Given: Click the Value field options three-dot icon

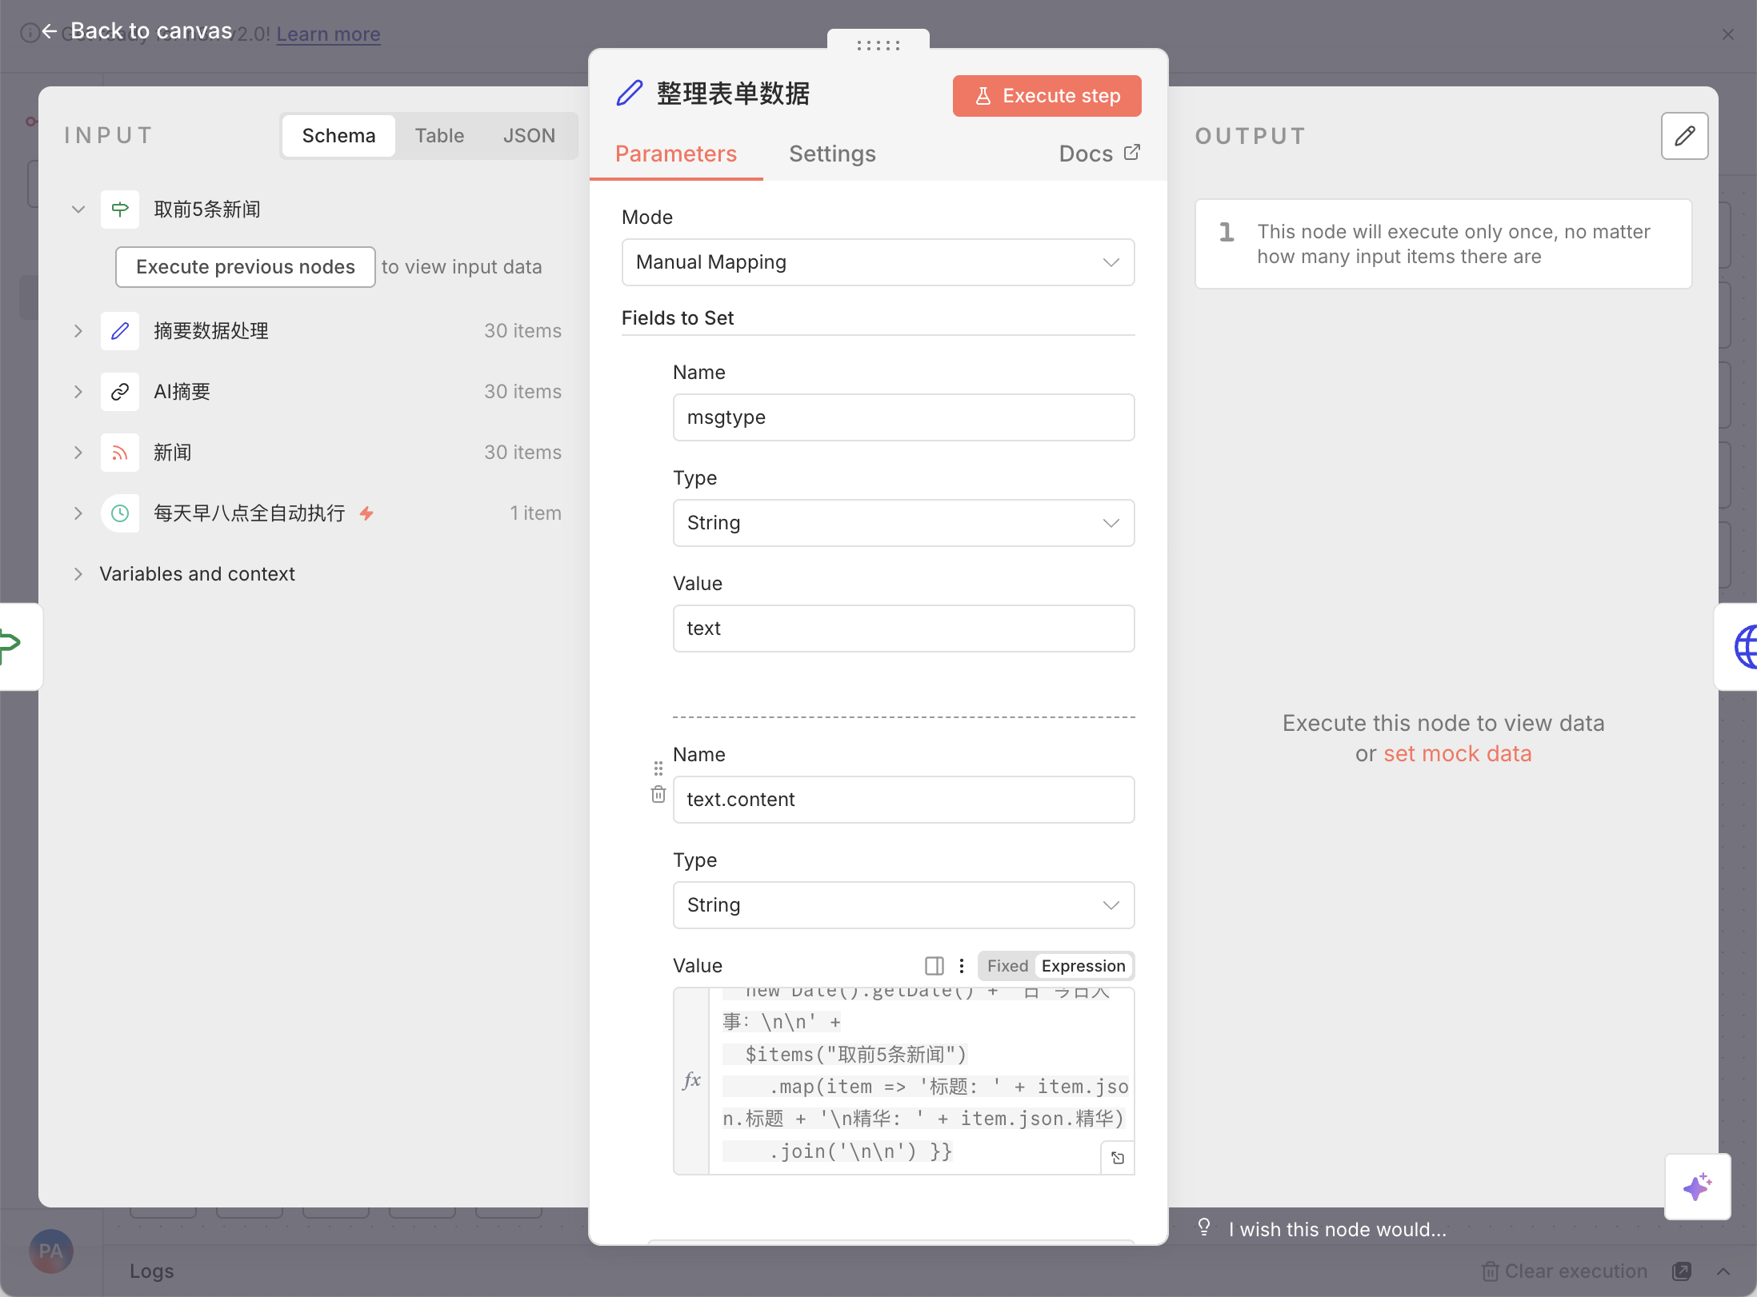Looking at the screenshot, I should tap(962, 966).
